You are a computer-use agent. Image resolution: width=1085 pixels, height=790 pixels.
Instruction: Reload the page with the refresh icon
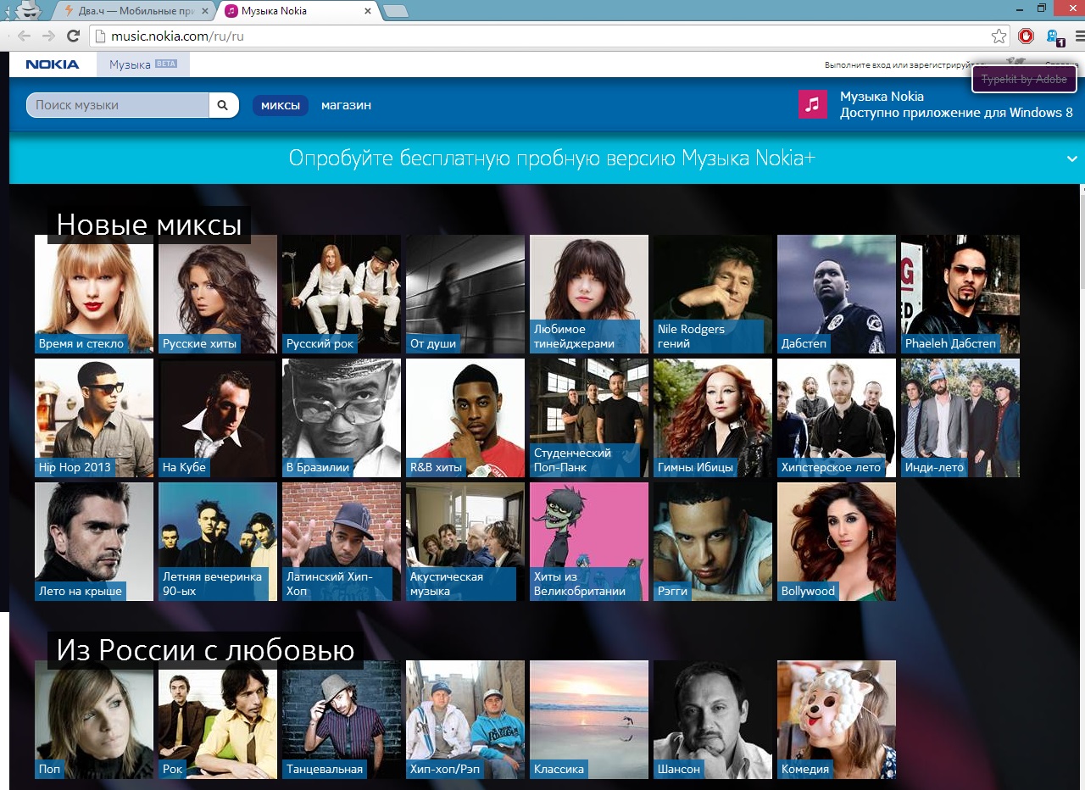pyautogui.click(x=73, y=36)
